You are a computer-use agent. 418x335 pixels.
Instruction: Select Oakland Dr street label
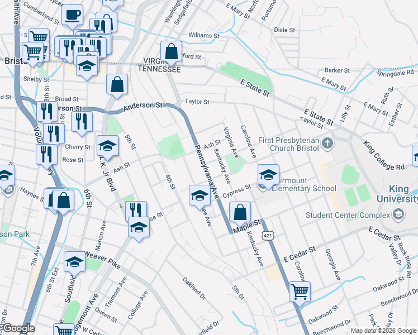pos(194,289)
